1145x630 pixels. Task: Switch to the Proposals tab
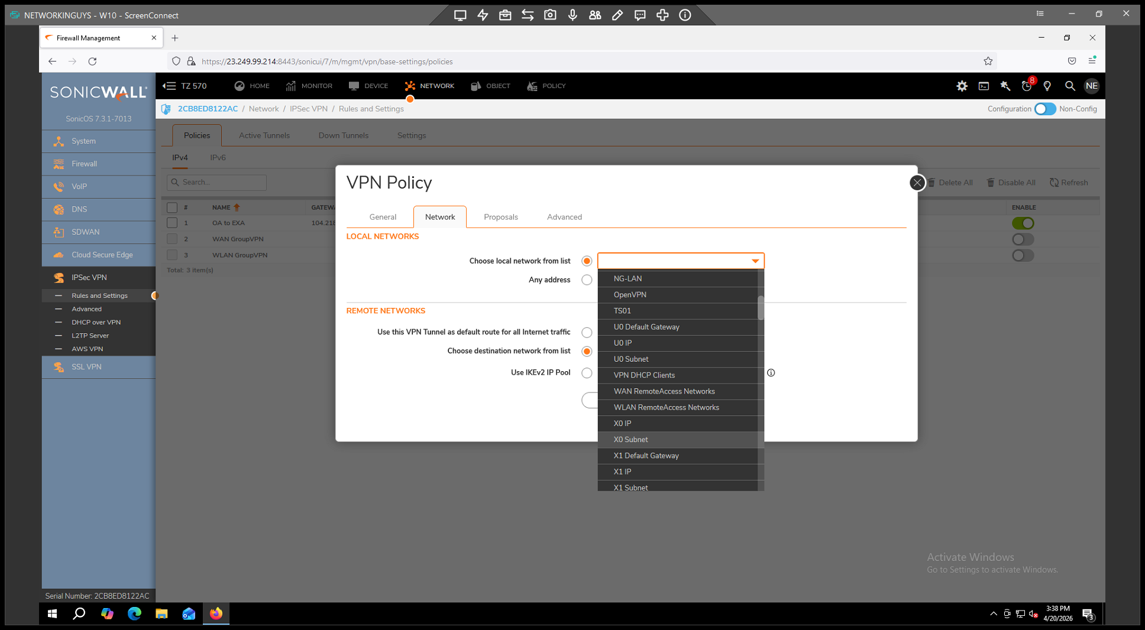click(x=500, y=217)
